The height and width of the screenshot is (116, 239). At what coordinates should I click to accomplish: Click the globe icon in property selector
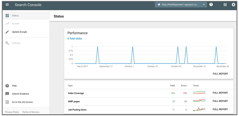(x=159, y=5)
